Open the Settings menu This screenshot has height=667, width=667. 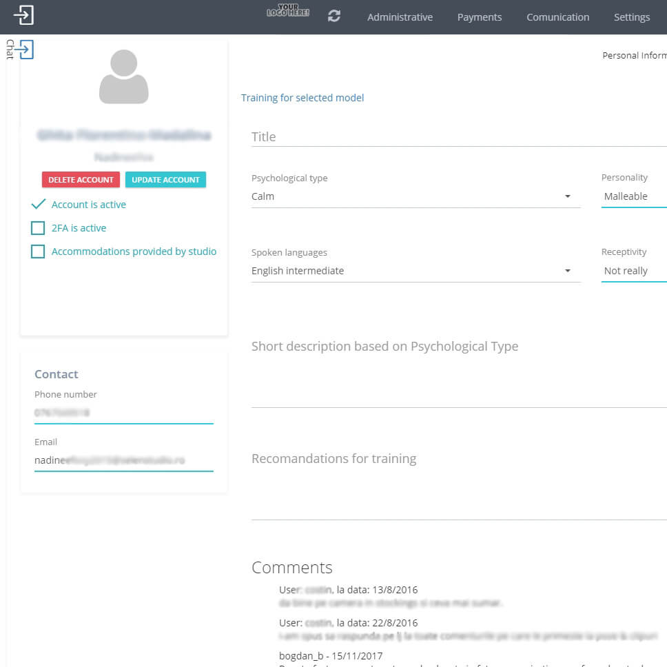click(x=632, y=17)
